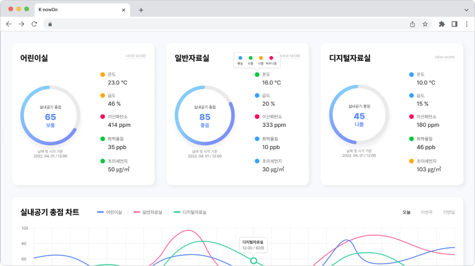475x266 pixels.
Task: Open the browser three-dot menu
Action: coord(466,24)
